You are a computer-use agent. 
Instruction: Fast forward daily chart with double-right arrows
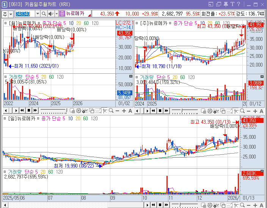[166, 205]
